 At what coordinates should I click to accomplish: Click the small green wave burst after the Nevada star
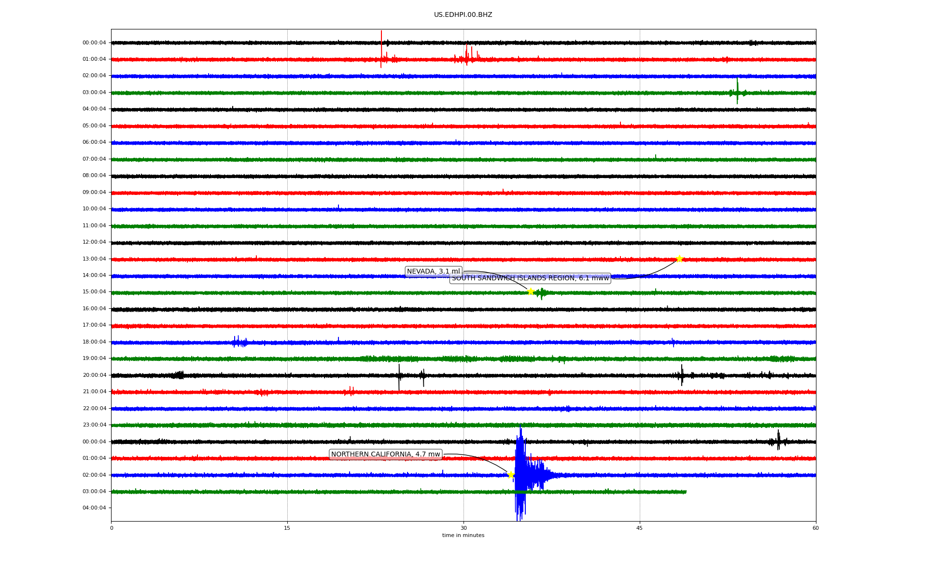541,293
